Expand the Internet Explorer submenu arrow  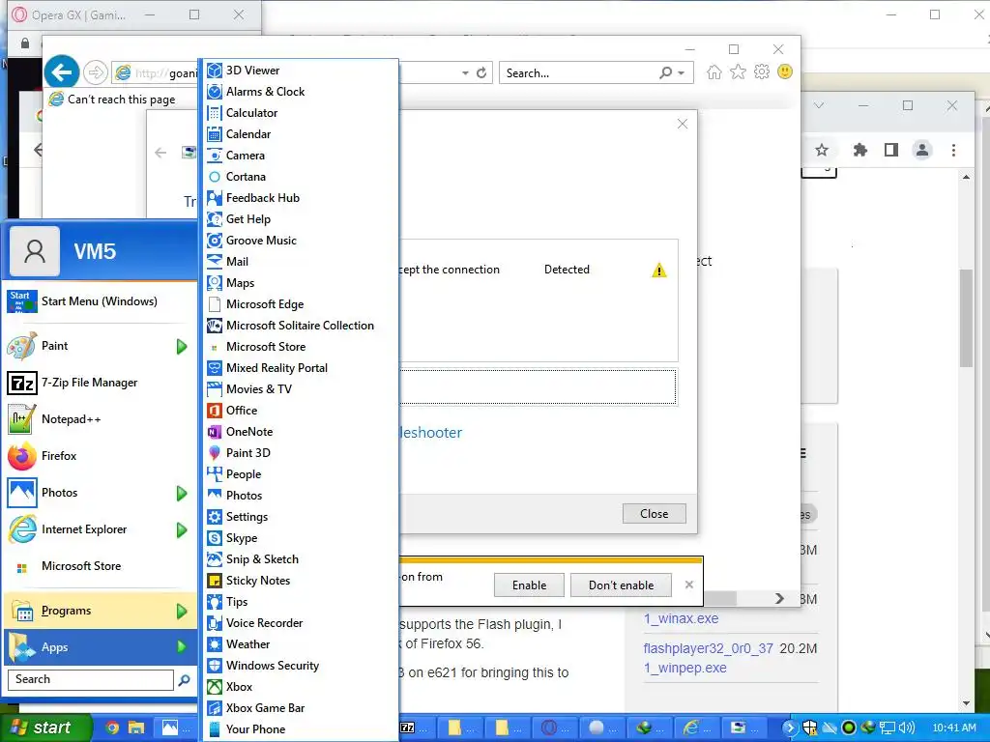[x=182, y=530]
